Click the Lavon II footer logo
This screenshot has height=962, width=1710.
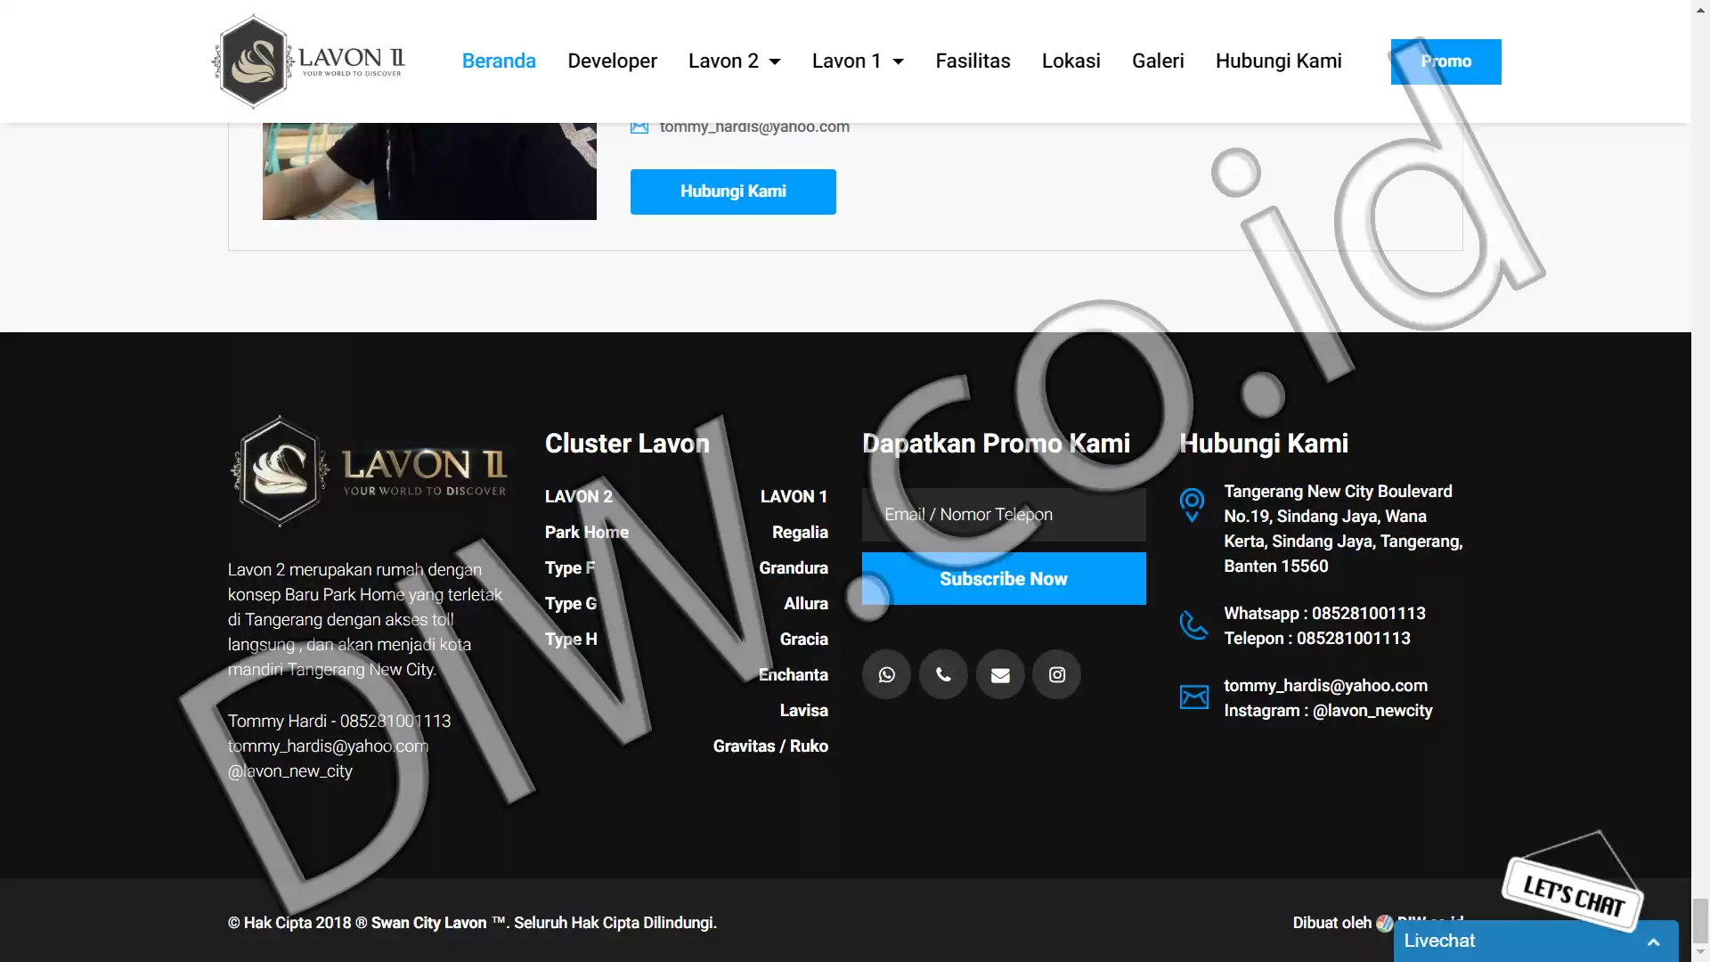click(x=368, y=471)
